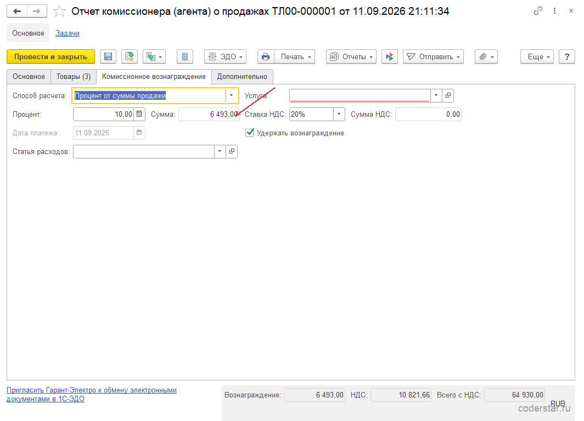Open the Статья расходов item form

[x=232, y=151]
